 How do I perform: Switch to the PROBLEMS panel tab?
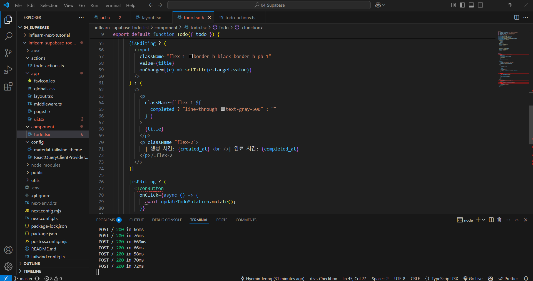tap(109, 220)
